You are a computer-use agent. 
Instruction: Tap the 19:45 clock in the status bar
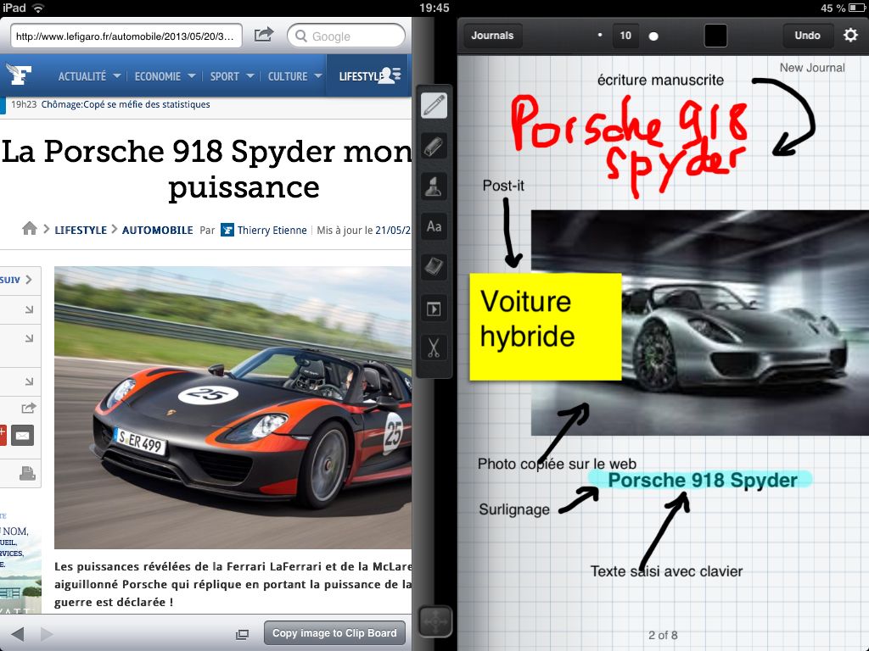434,8
